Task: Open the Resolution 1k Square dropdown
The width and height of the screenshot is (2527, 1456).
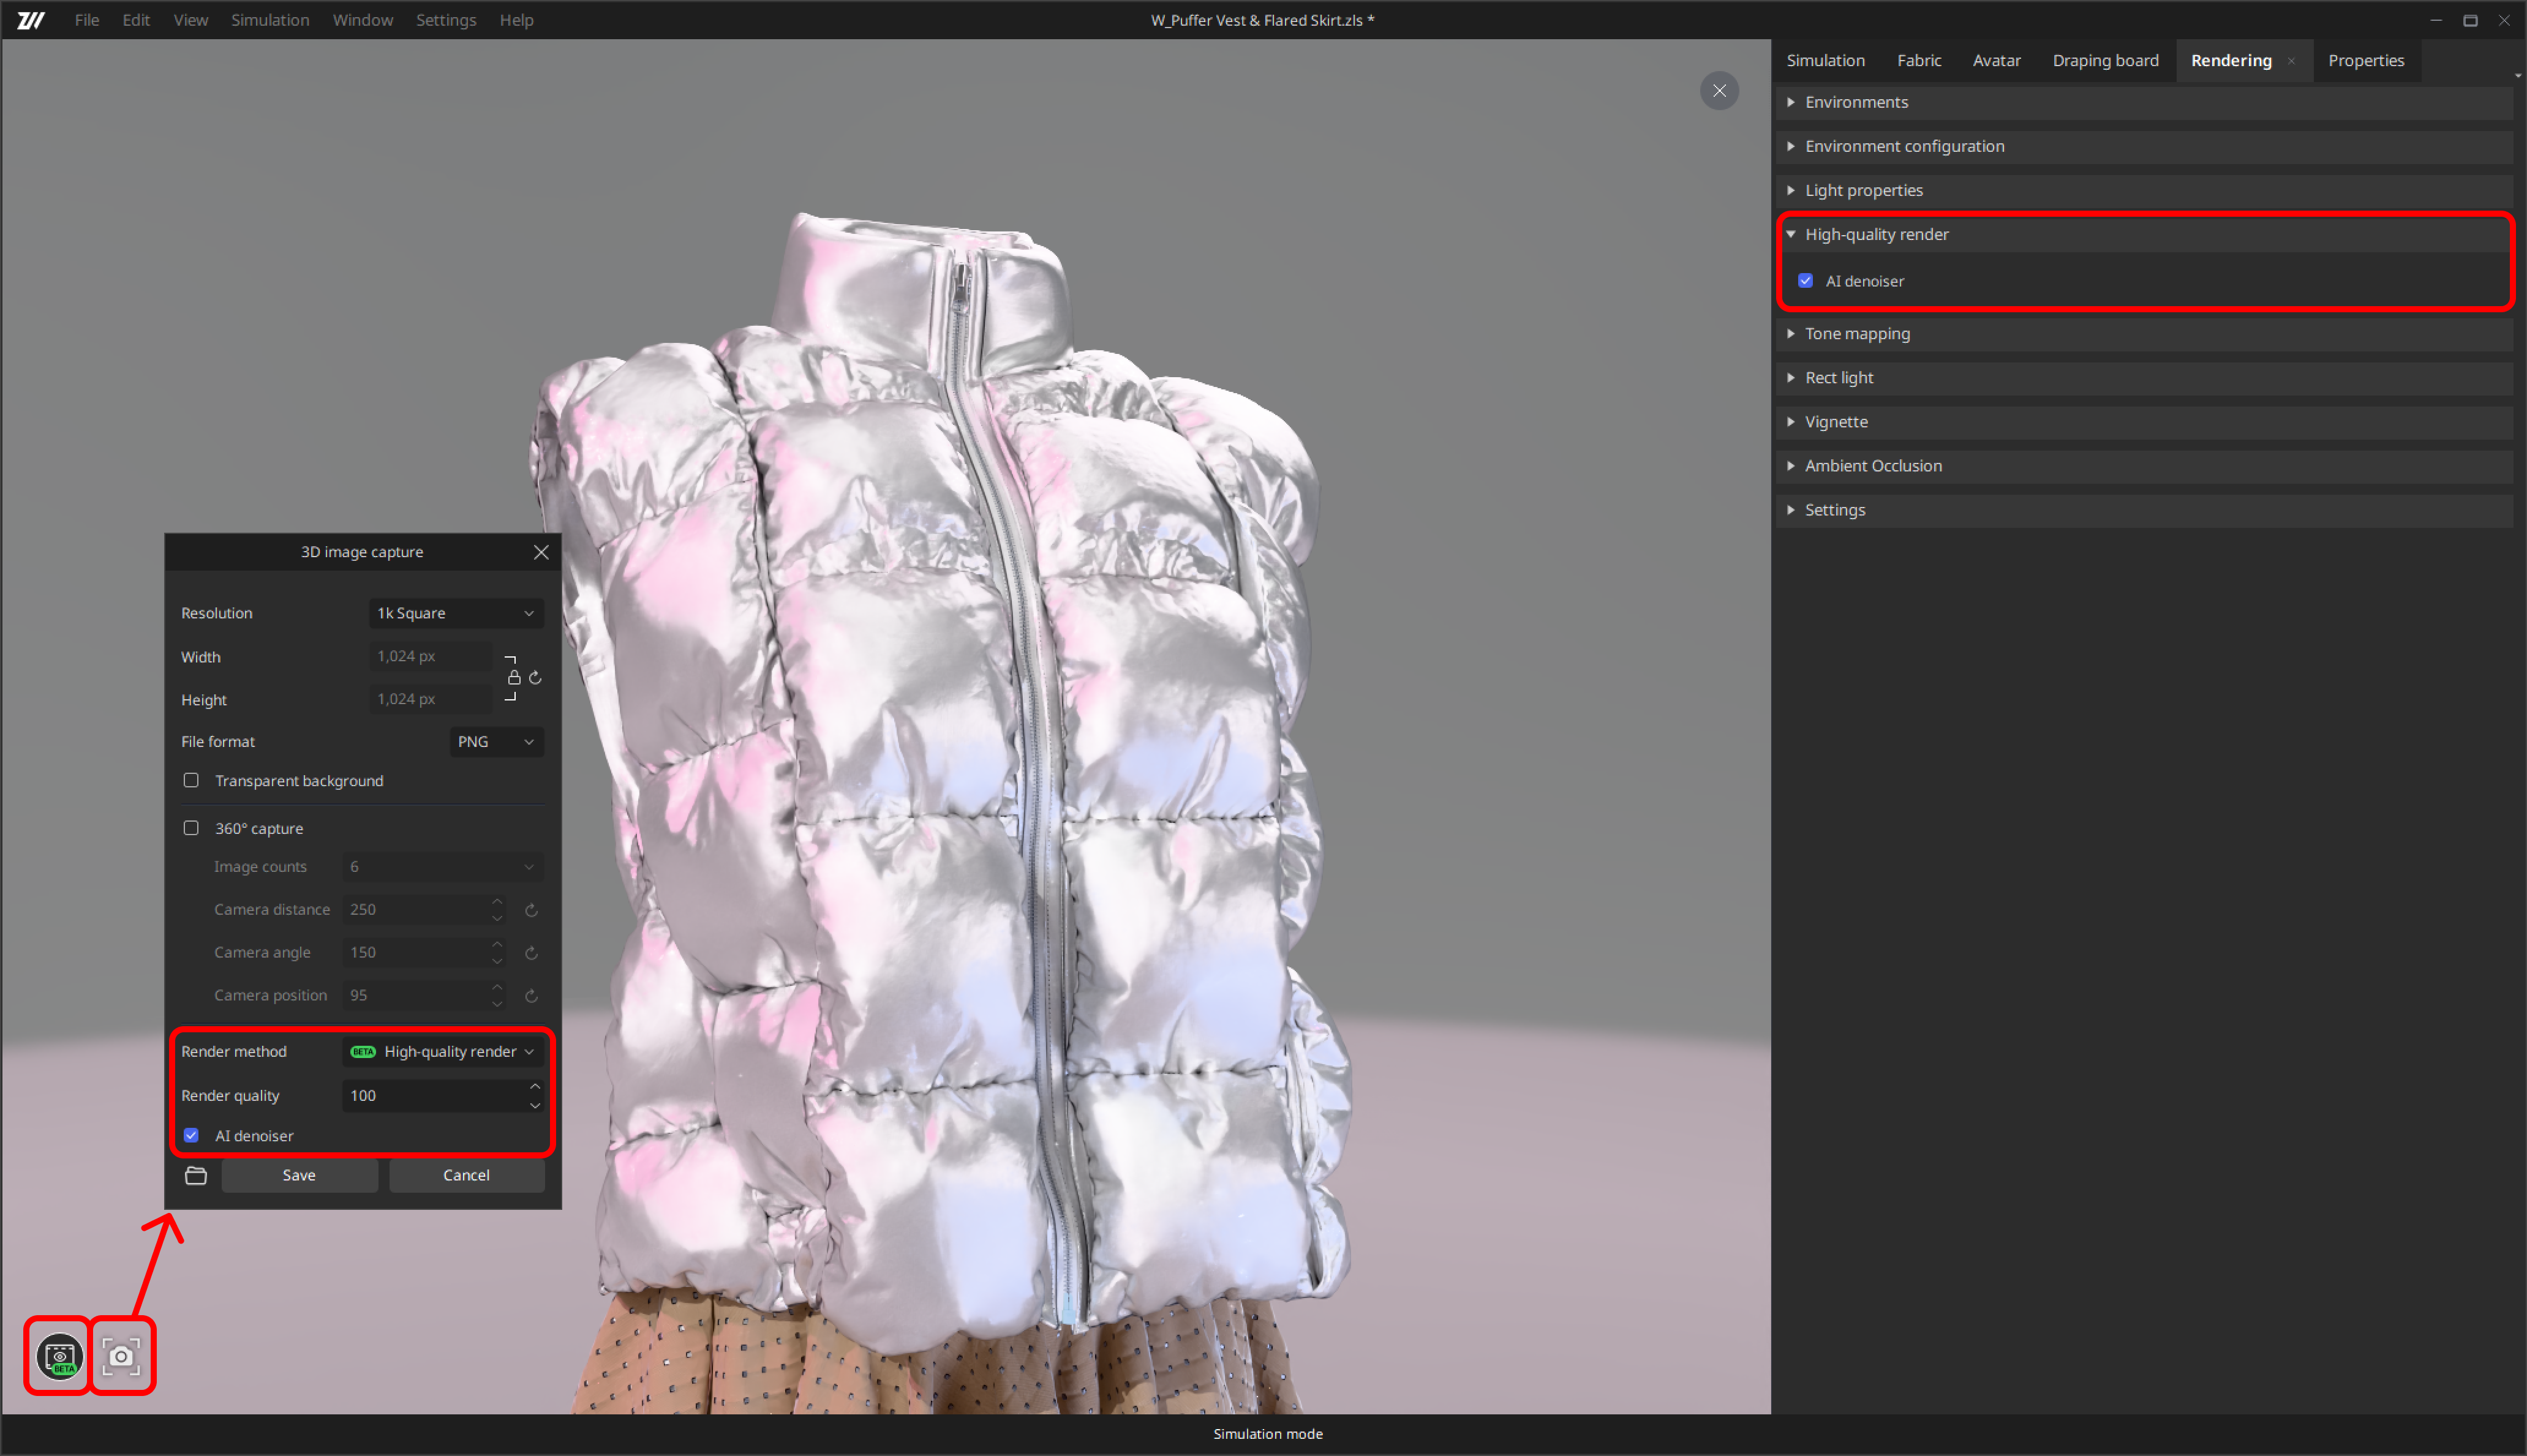Action: pos(456,613)
